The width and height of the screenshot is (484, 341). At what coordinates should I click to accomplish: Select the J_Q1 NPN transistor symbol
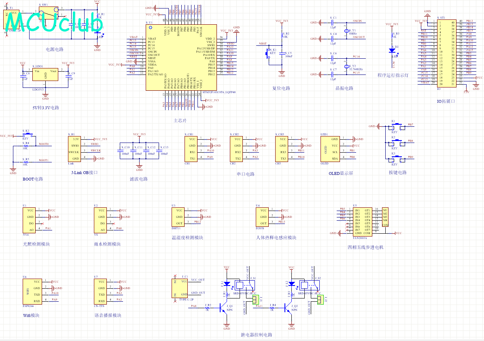point(223,308)
